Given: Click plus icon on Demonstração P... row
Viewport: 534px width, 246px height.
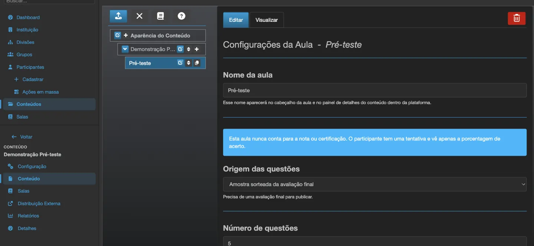Looking at the screenshot, I should (x=197, y=49).
